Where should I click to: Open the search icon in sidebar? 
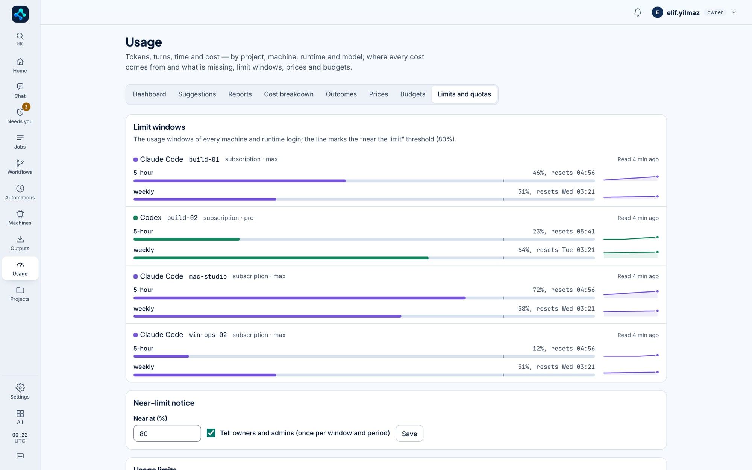(20, 36)
